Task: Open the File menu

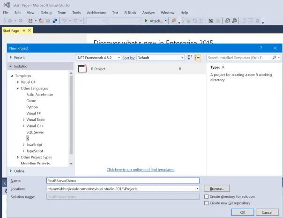Action: [x=6, y=13]
